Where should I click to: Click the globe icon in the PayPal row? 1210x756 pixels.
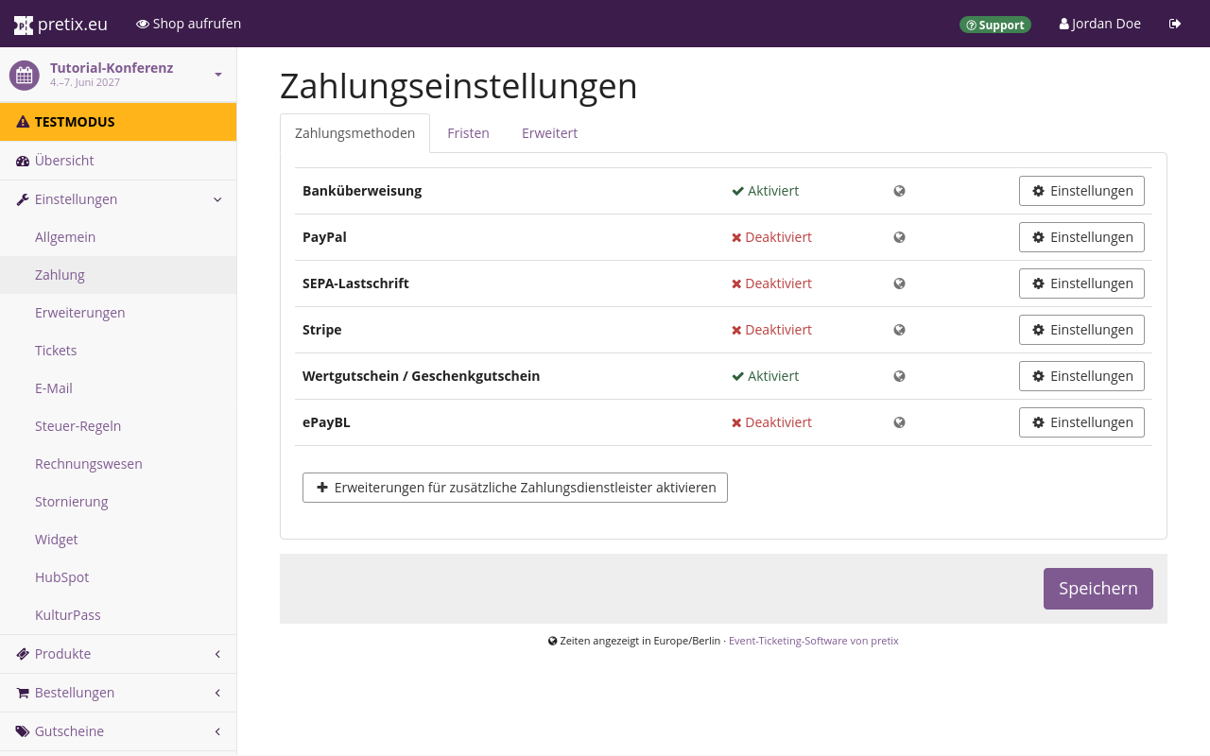pos(899,237)
